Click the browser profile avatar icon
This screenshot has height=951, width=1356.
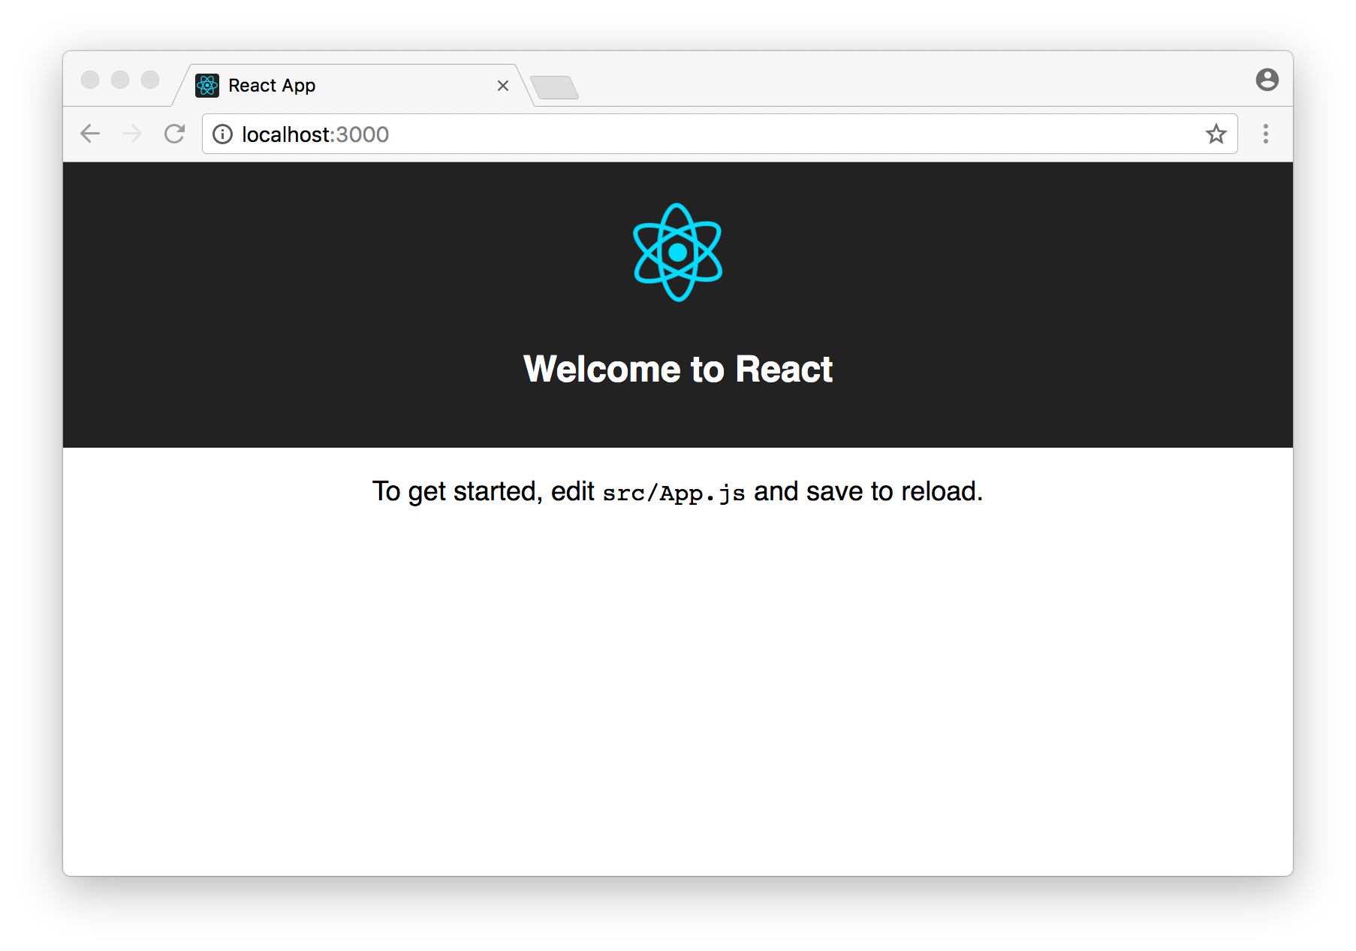click(x=1267, y=79)
